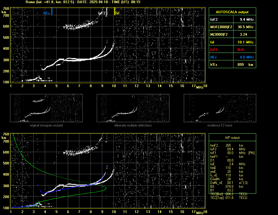Select the hmE 110 km row
The height and width of the screenshot is (215, 278).
(x=227, y=168)
